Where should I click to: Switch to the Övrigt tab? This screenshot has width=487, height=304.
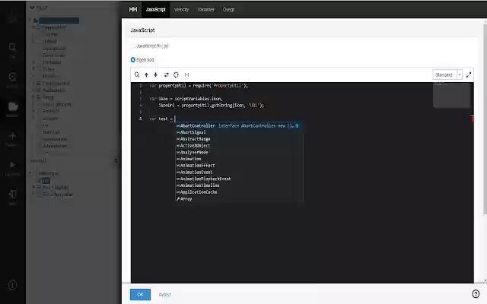tap(228, 10)
